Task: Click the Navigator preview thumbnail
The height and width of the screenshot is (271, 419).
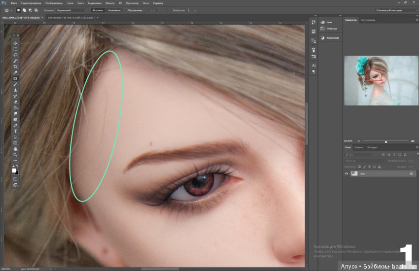Action: (x=381, y=80)
